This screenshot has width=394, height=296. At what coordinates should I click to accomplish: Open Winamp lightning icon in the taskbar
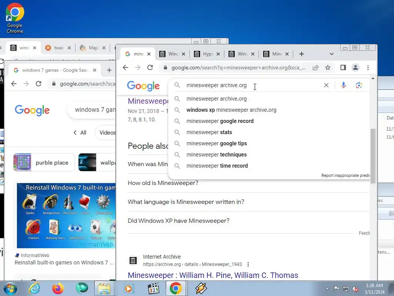[201, 288]
